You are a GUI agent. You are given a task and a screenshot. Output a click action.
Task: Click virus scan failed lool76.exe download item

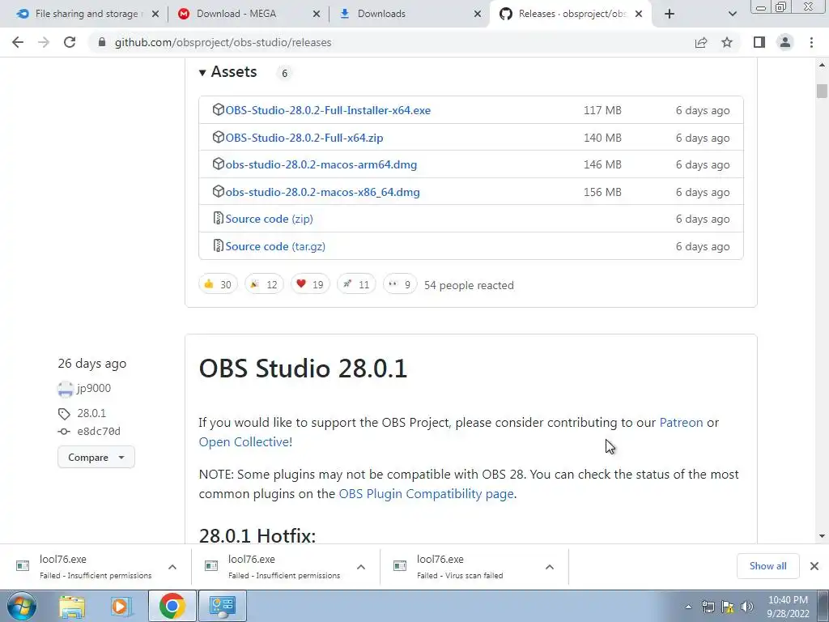pos(474,566)
